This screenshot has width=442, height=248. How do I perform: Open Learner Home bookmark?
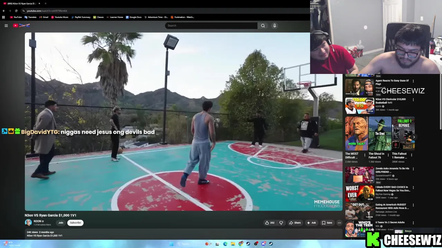pos(115,17)
